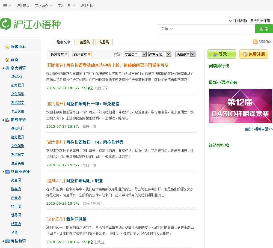Click into the search text field
This screenshot has width=273, height=248.
pos(213,29)
